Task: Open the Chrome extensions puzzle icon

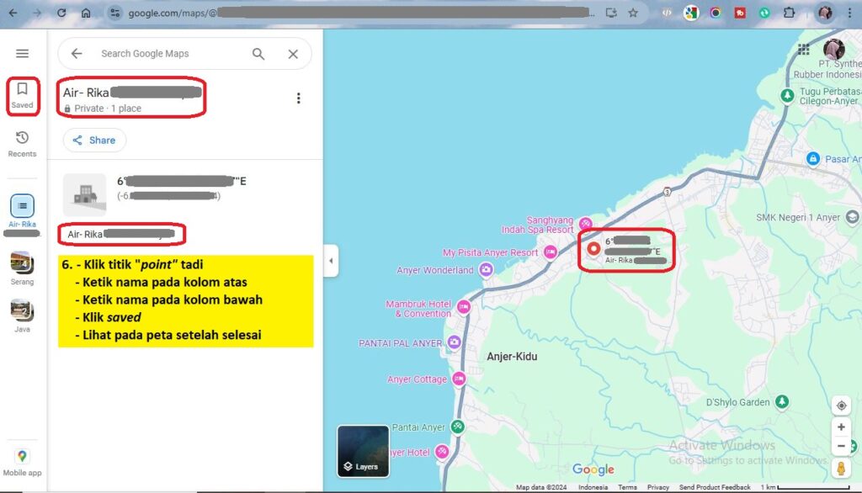Action: [x=789, y=13]
